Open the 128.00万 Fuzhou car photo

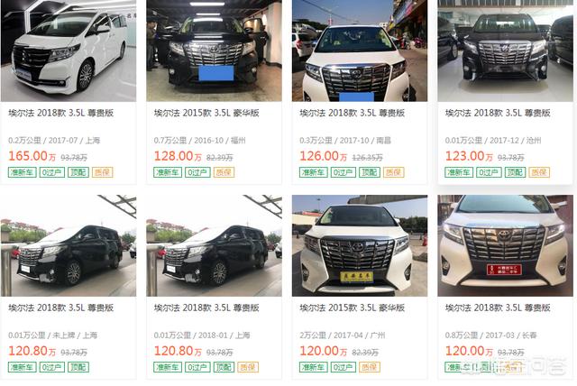click(215, 51)
